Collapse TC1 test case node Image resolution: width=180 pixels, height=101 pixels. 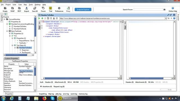pos(10,36)
